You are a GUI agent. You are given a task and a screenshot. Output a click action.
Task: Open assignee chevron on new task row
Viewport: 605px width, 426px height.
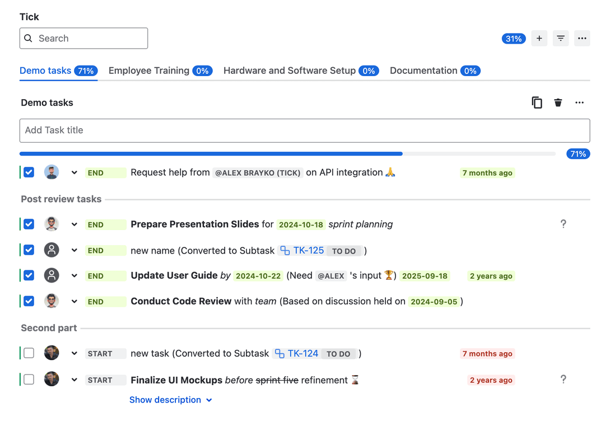(74, 354)
